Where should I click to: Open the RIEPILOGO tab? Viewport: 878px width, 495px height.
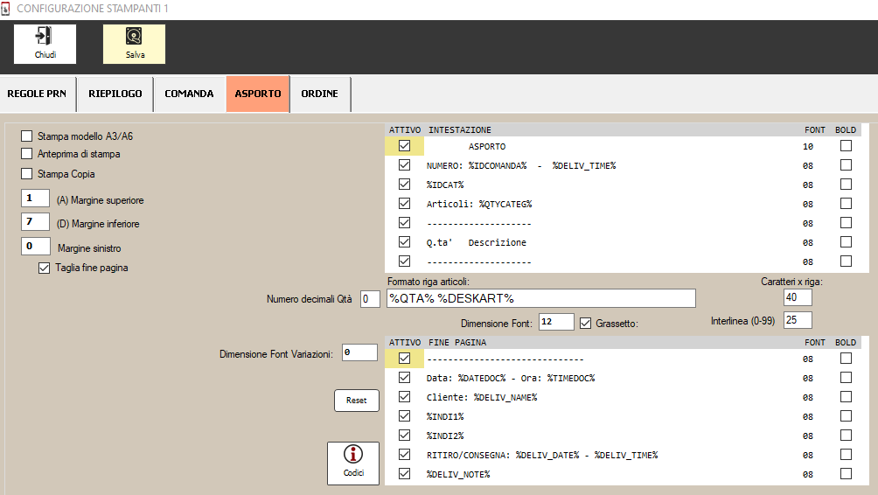coord(115,94)
